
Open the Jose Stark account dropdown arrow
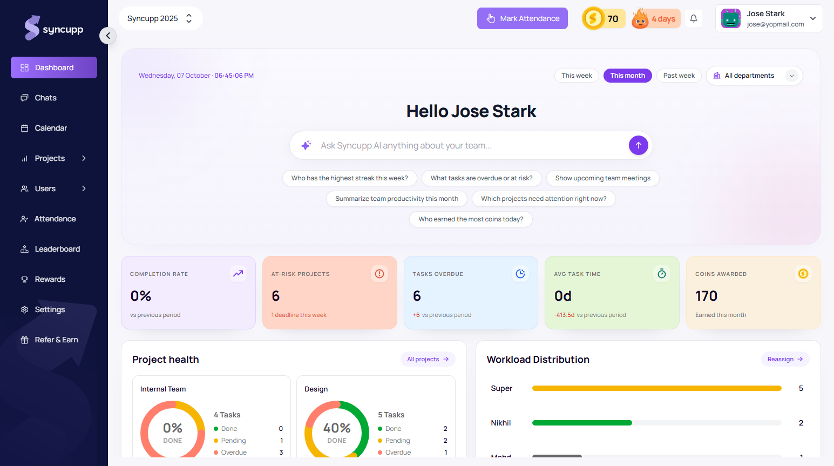pos(813,18)
